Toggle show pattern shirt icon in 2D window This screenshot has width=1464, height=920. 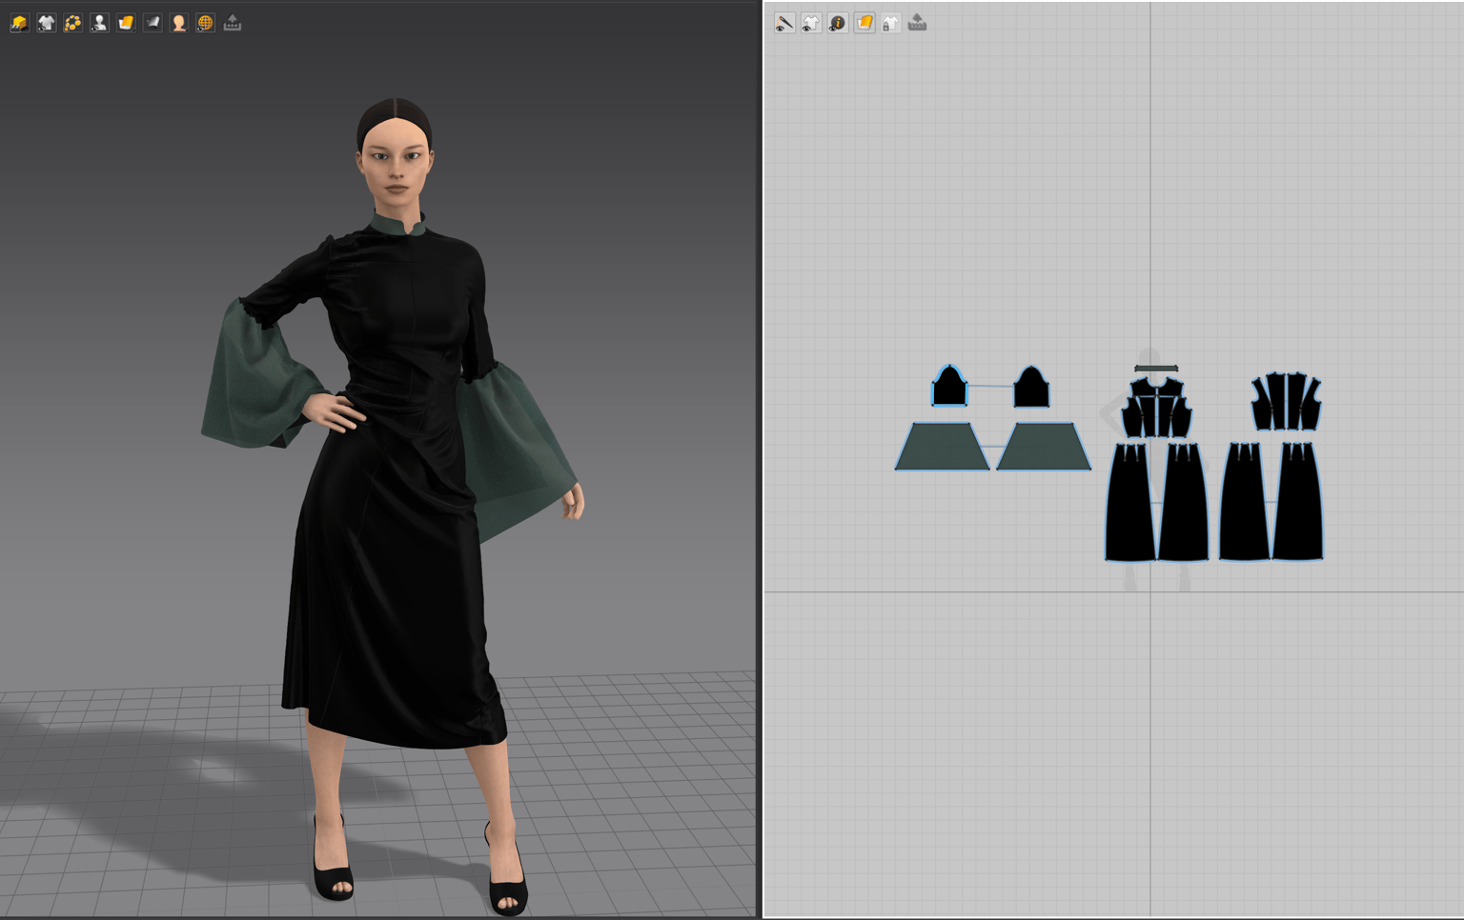pyautogui.click(x=811, y=23)
